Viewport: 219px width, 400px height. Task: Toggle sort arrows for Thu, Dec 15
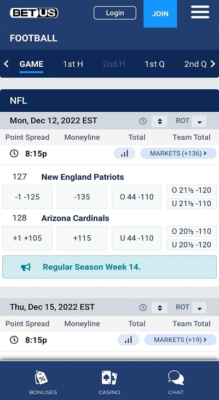(160, 307)
